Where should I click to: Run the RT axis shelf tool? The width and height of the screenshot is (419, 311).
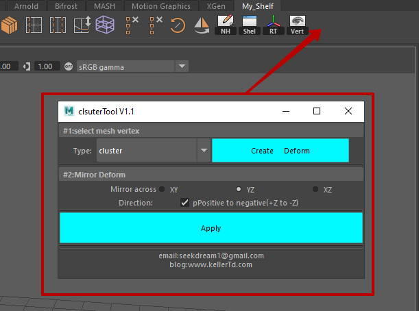(274, 25)
